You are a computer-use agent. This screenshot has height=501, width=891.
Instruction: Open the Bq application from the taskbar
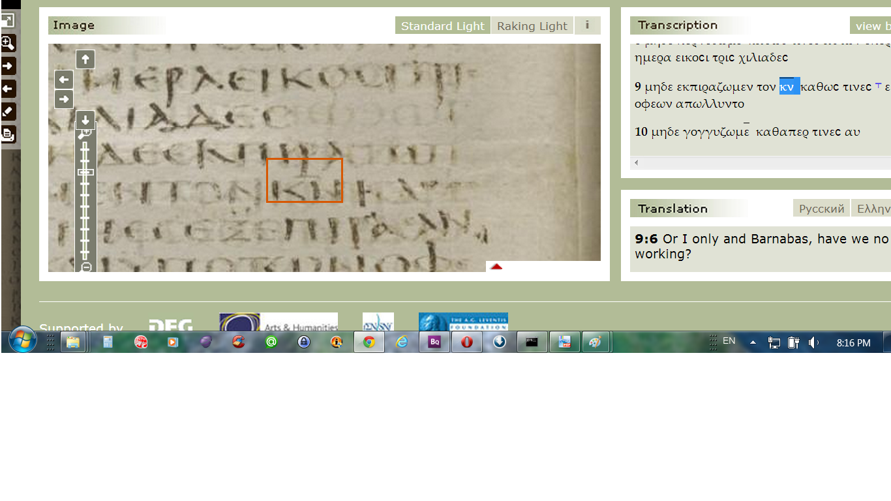point(434,342)
